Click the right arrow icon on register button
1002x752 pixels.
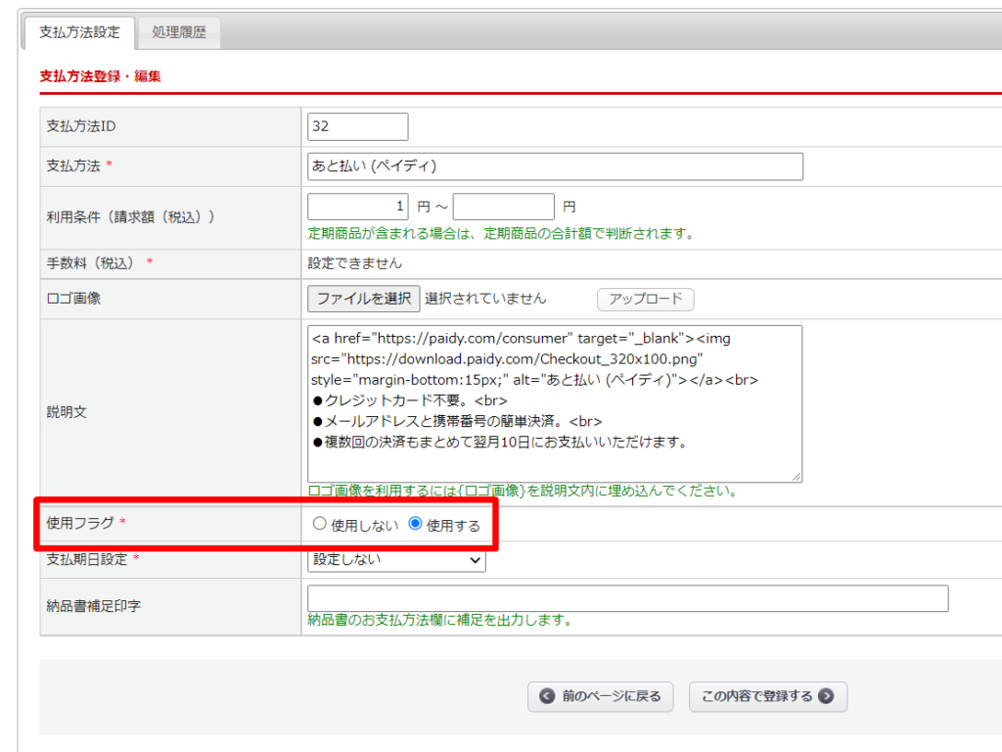coord(826,697)
